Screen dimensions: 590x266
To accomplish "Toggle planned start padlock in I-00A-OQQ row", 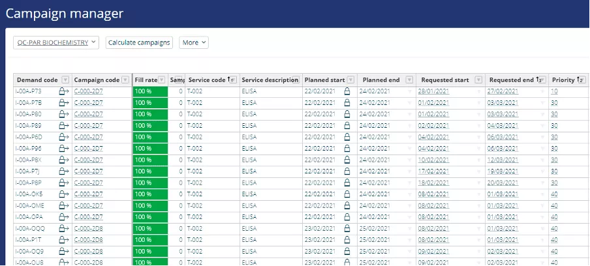I will point(347,229).
